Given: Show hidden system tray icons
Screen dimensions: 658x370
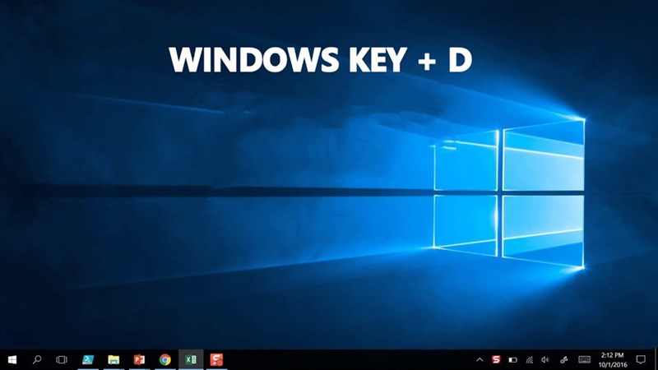Looking at the screenshot, I should coord(480,359).
